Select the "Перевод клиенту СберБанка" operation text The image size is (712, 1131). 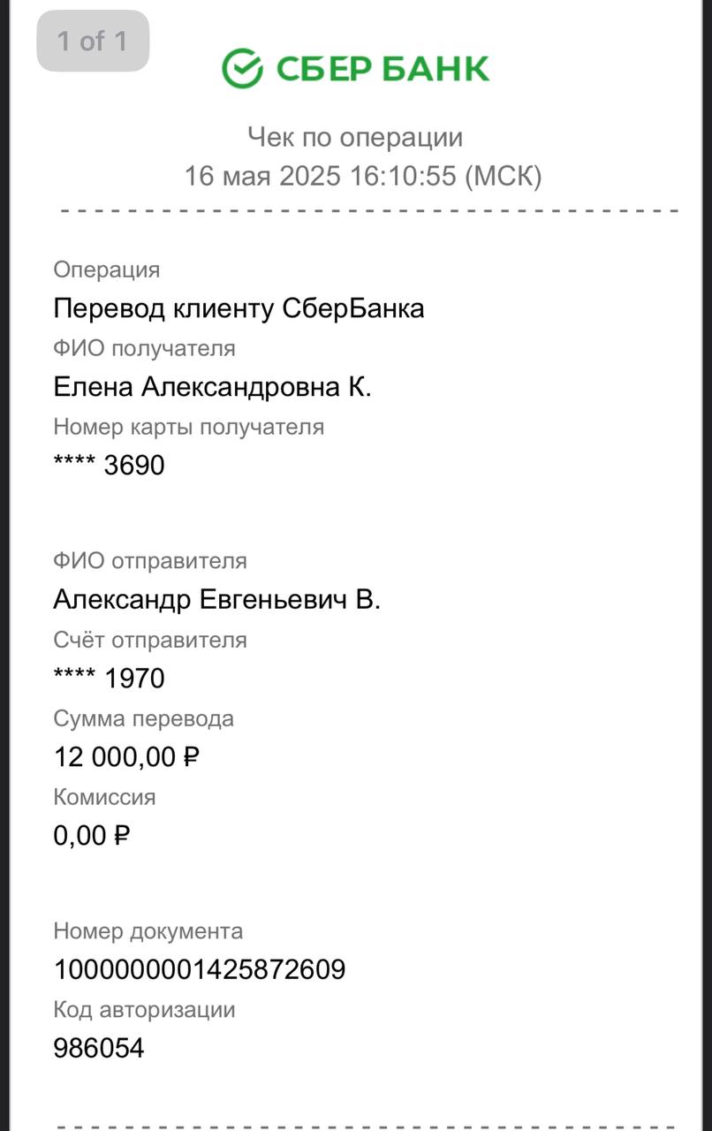pos(239,308)
